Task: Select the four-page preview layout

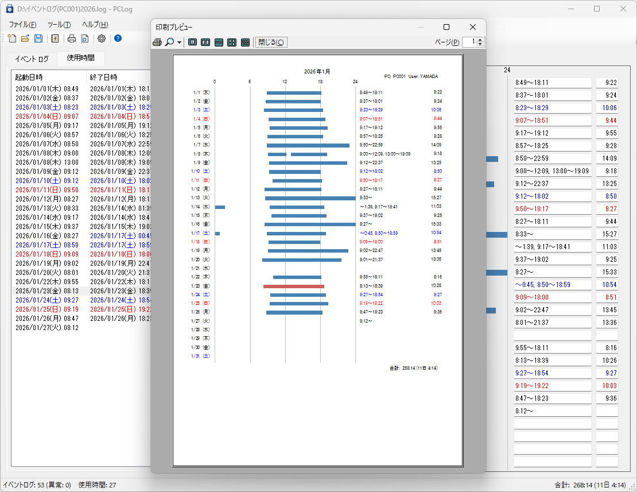Action: pyautogui.click(x=232, y=42)
